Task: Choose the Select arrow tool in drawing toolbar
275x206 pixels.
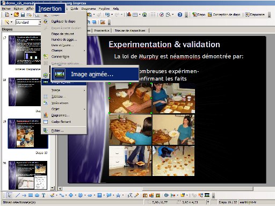Action: point(9,195)
